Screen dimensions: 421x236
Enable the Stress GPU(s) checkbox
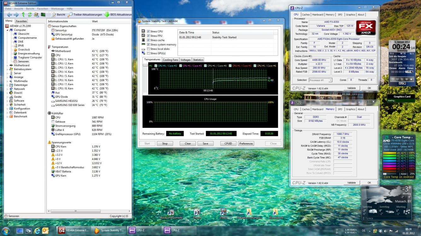148,53
